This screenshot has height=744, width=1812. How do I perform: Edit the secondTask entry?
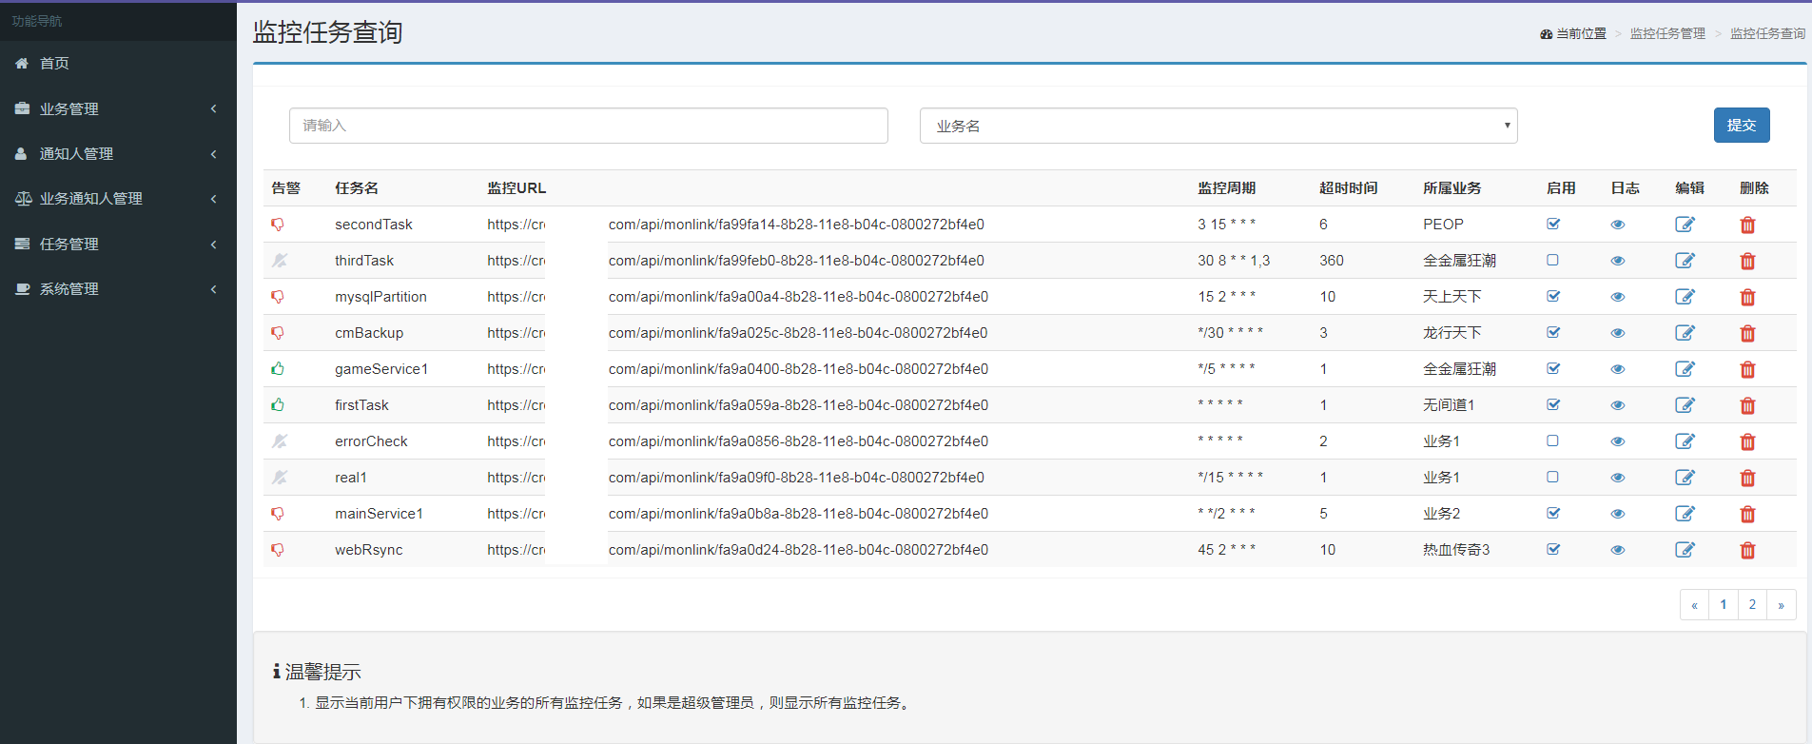[x=1685, y=225]
